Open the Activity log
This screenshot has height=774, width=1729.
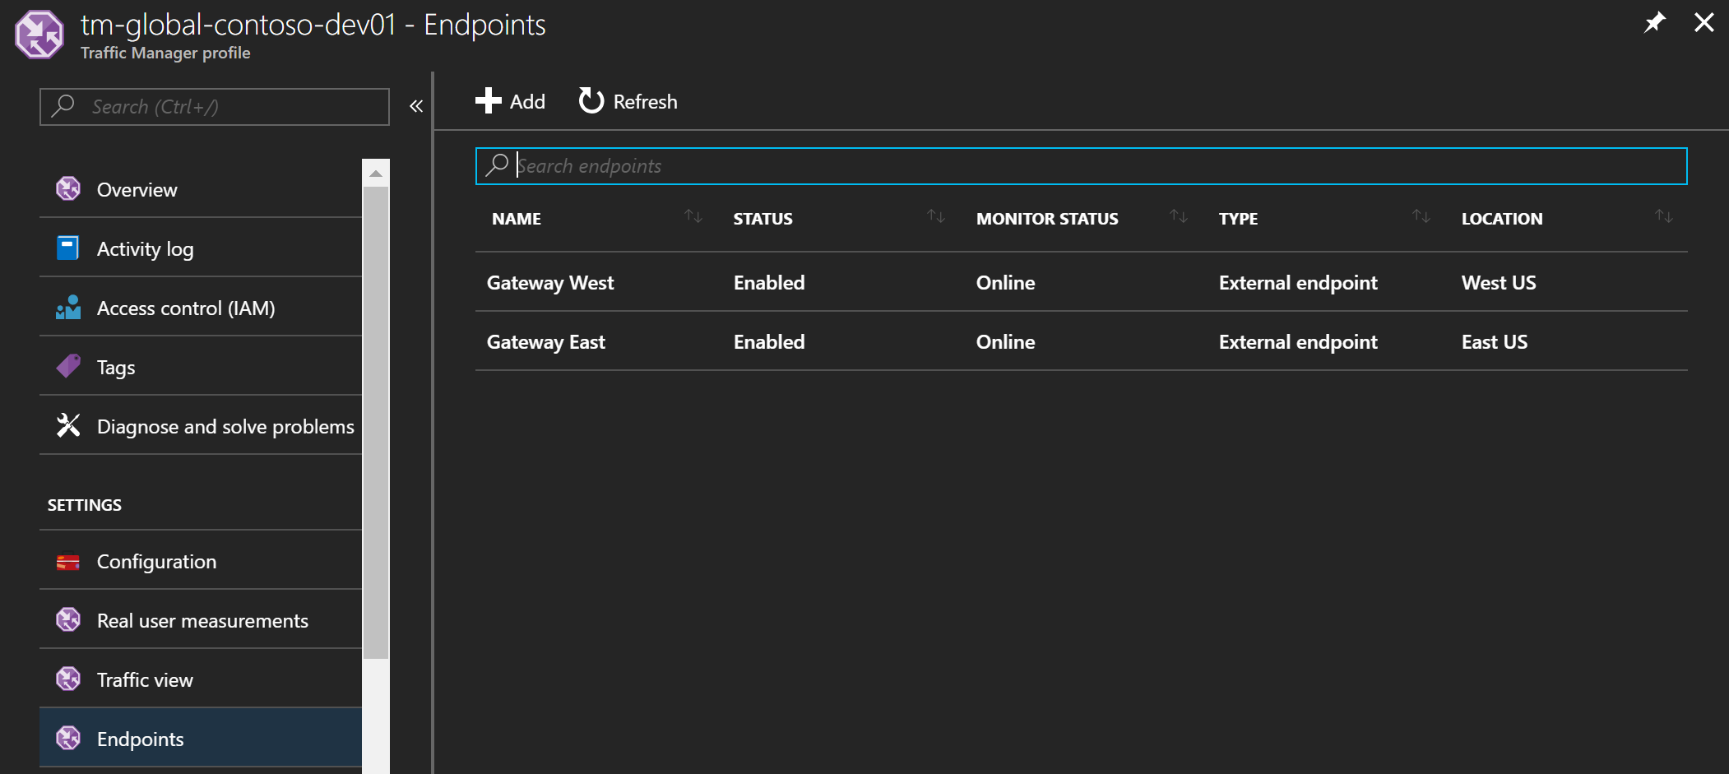coord(201,248)
